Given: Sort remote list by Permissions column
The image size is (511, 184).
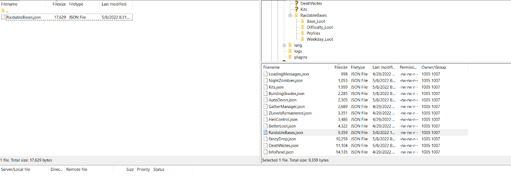Looking at the screenshot, I should coord(408,67).
